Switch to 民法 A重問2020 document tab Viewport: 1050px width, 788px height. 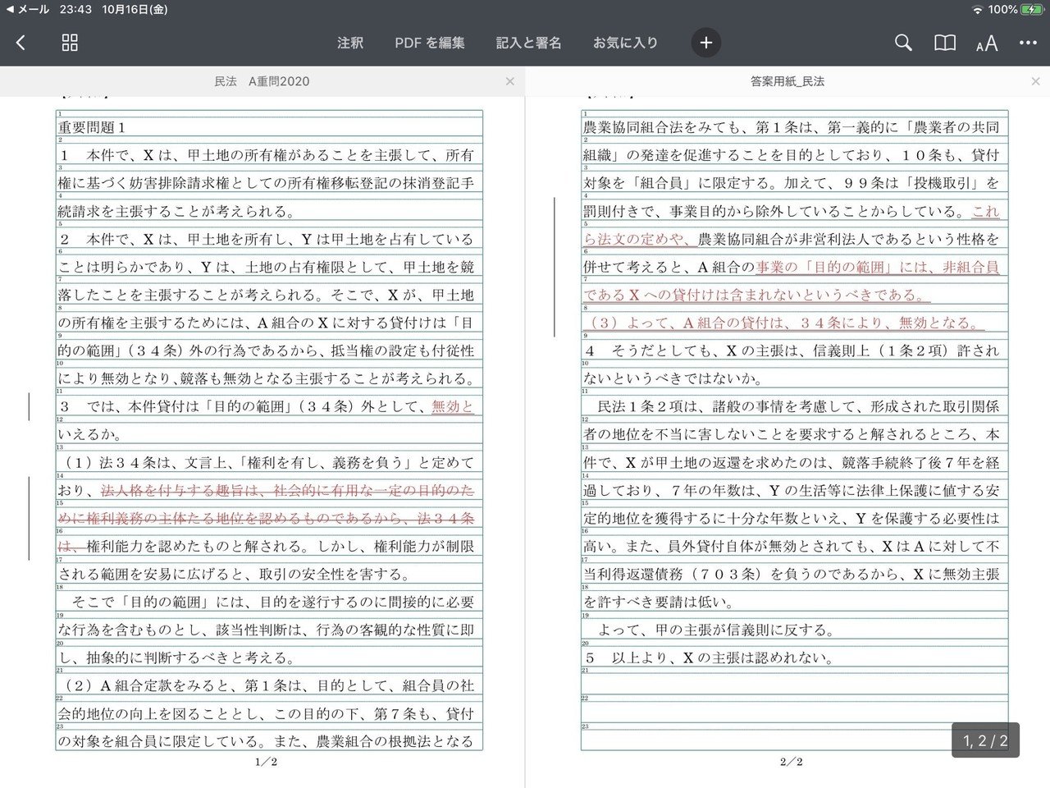click(262, 81)
